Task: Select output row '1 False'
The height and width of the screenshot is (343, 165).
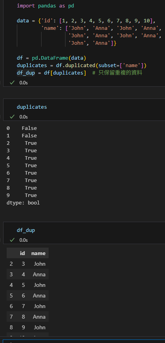Action: pyautogui.click(x=22, y=136)
